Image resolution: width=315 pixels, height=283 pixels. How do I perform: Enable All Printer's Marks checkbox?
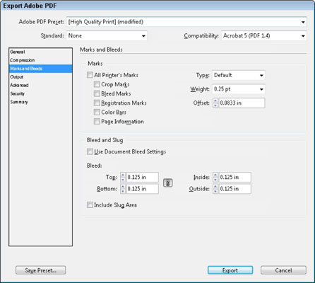[x=90, y=75]
